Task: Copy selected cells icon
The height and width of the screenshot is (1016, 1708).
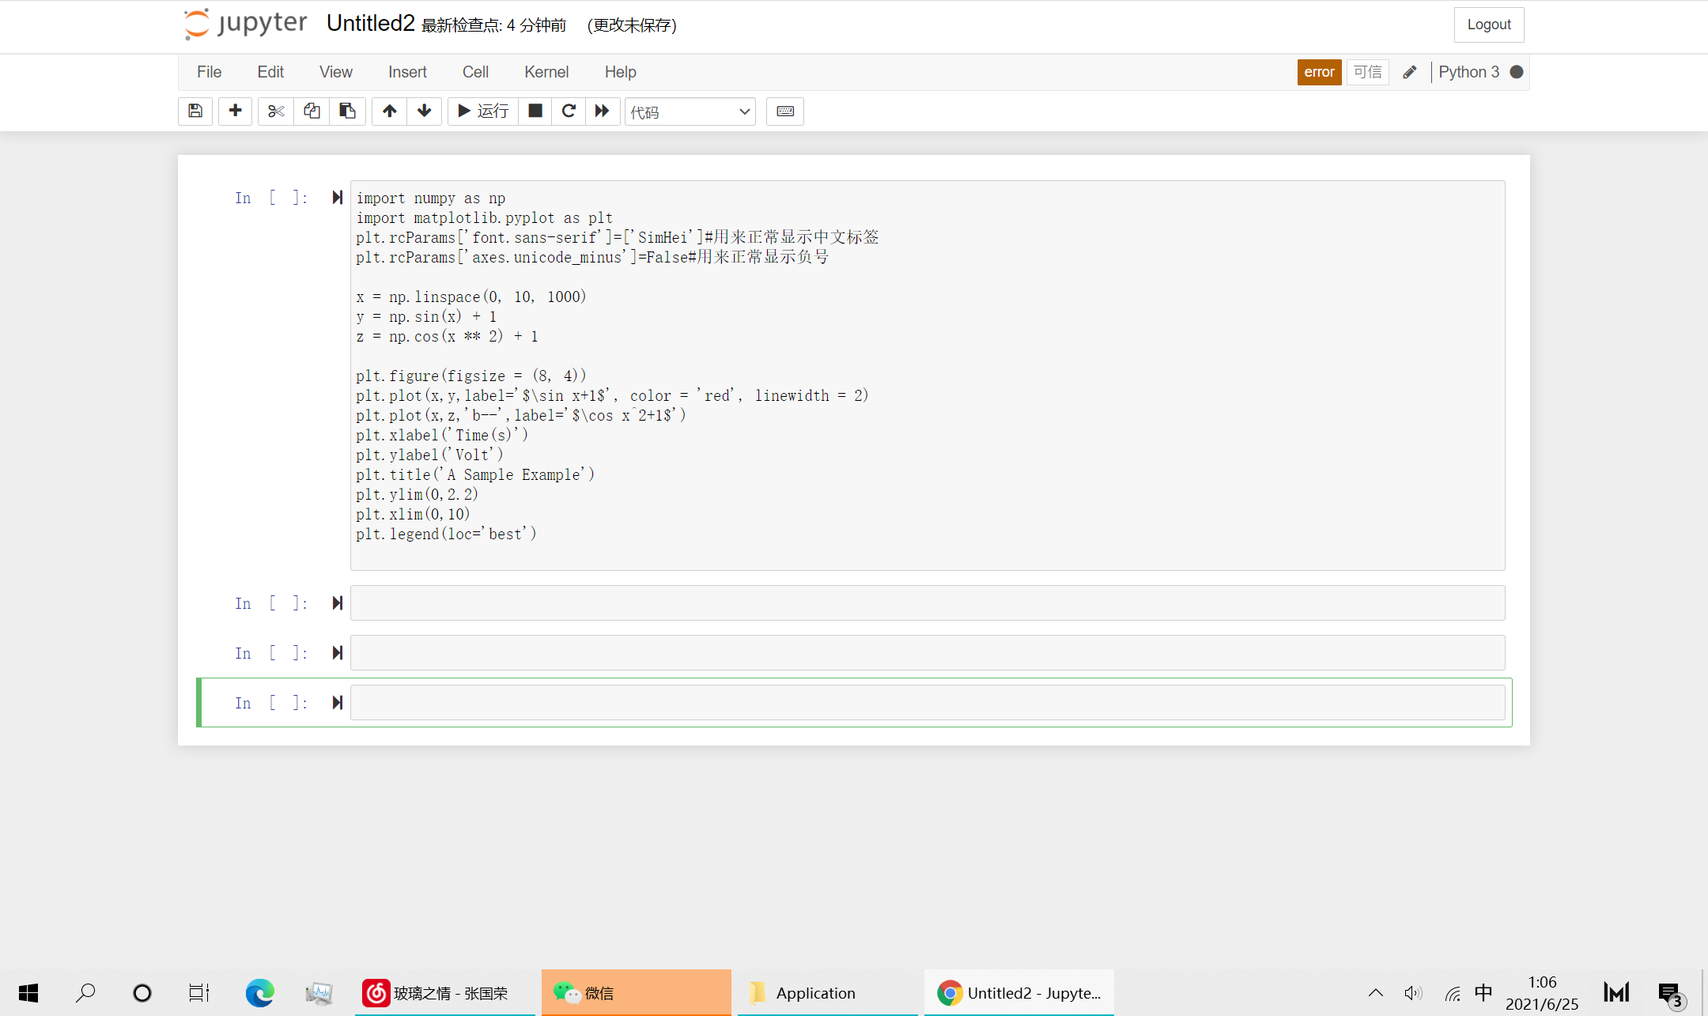Action: pos(312,111)
